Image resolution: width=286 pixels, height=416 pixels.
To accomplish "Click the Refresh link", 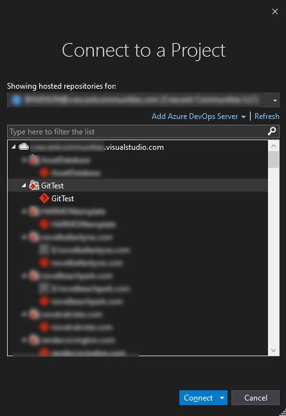I will [x=267, y=116].
